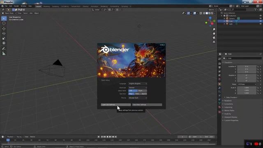Open the Object Data properties icon
Image resolution: width=263 pixels, height=148 pixels.
coord(219,103)
